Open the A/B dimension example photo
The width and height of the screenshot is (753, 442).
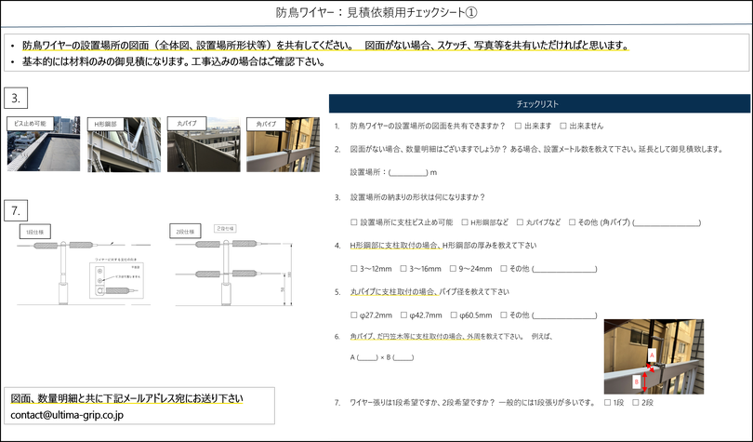(x=654, y=356)
